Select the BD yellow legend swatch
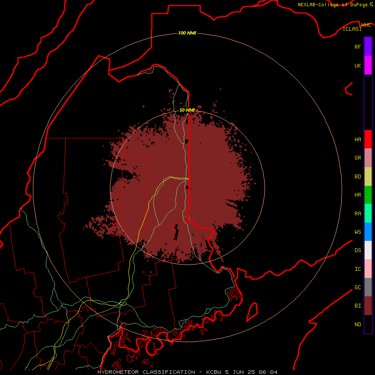 point(368,177)
